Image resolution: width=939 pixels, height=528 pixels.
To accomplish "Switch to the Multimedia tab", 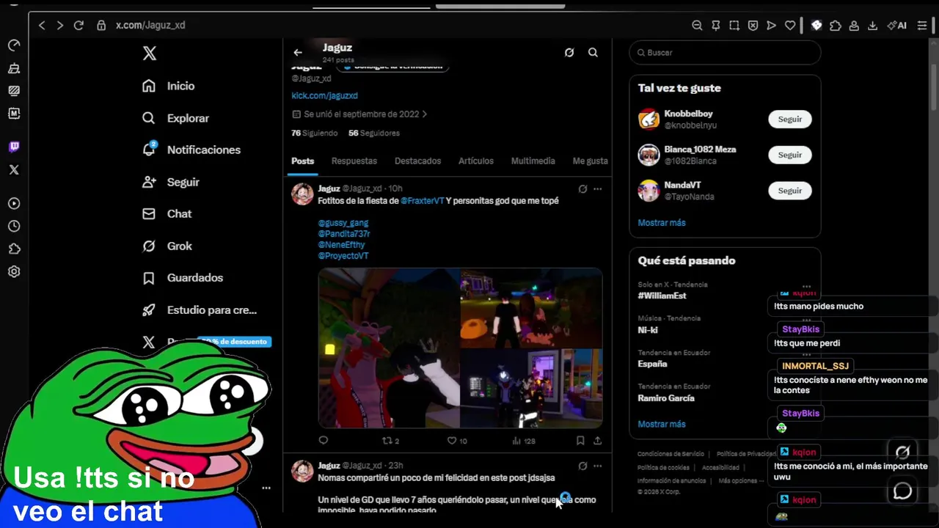I will [533, 161].
